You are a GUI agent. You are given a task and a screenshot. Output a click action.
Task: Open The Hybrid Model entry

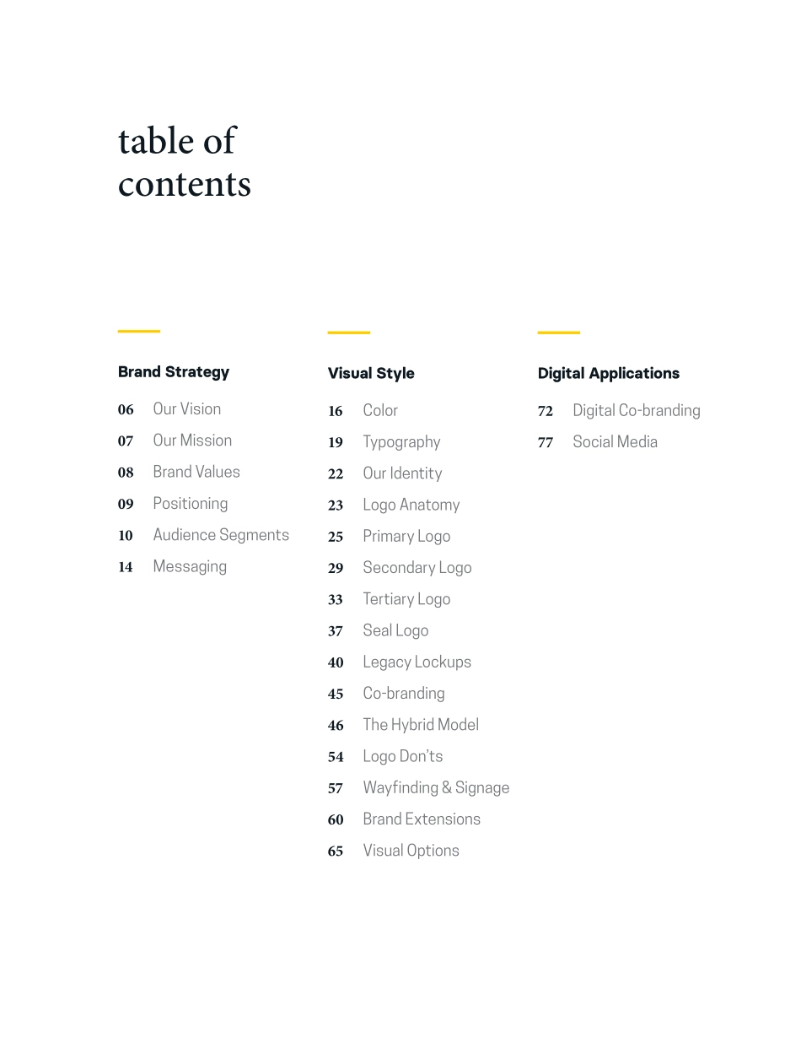tap(420, 725)
